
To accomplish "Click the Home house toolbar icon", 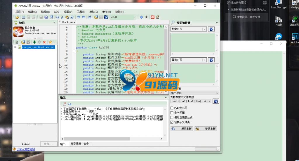I will click(x=158, y=17).
